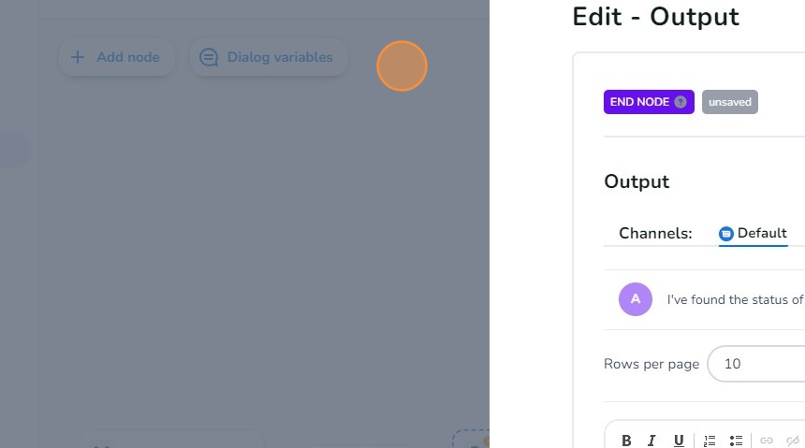Click the Add node button
805x448 pixels.
tap(116, 57)
